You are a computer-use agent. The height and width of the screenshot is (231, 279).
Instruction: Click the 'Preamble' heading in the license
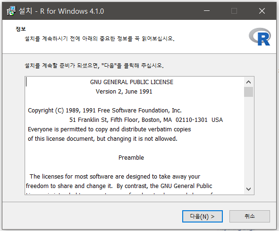tap(131, 158)
